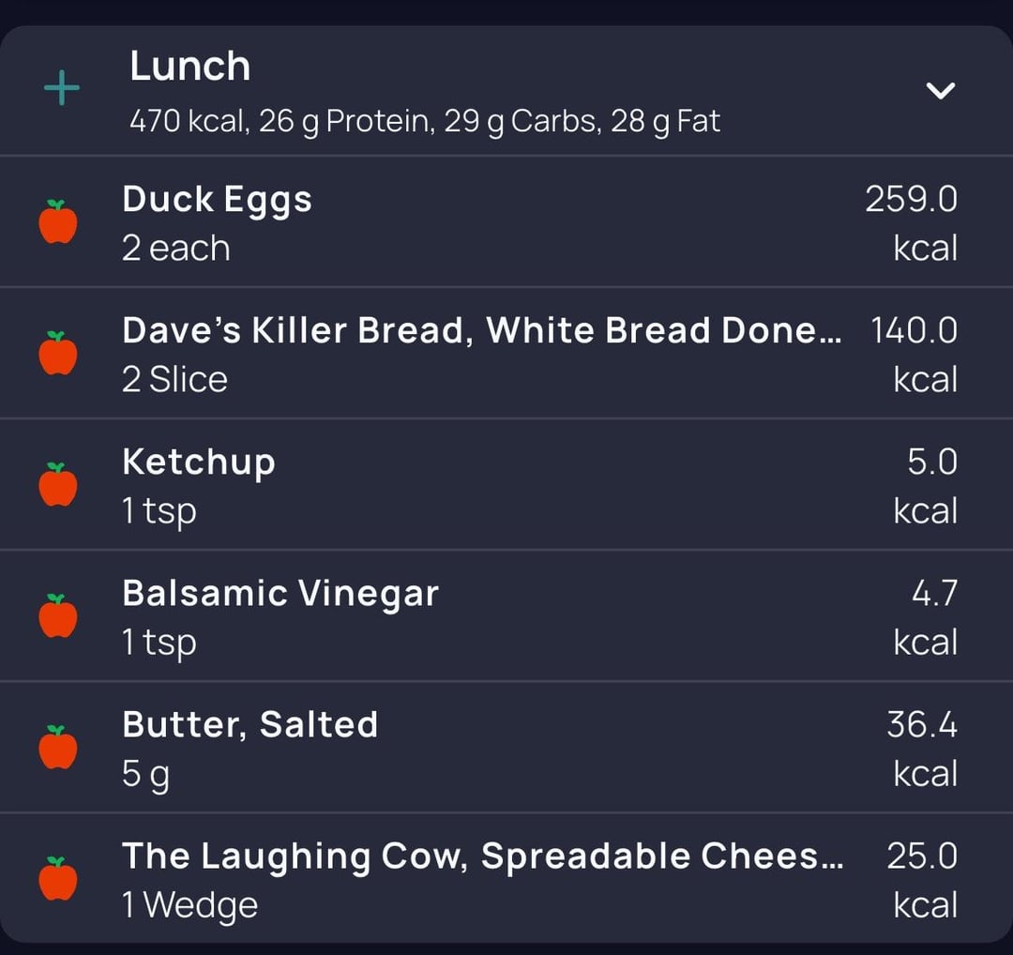Screen dimensions: 1013x955
Task: Click the 2 Slice serving size text
Action: [175, 380]
